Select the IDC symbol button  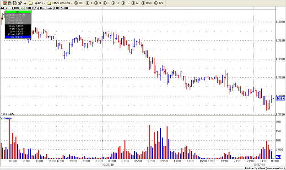click(79, 3)
